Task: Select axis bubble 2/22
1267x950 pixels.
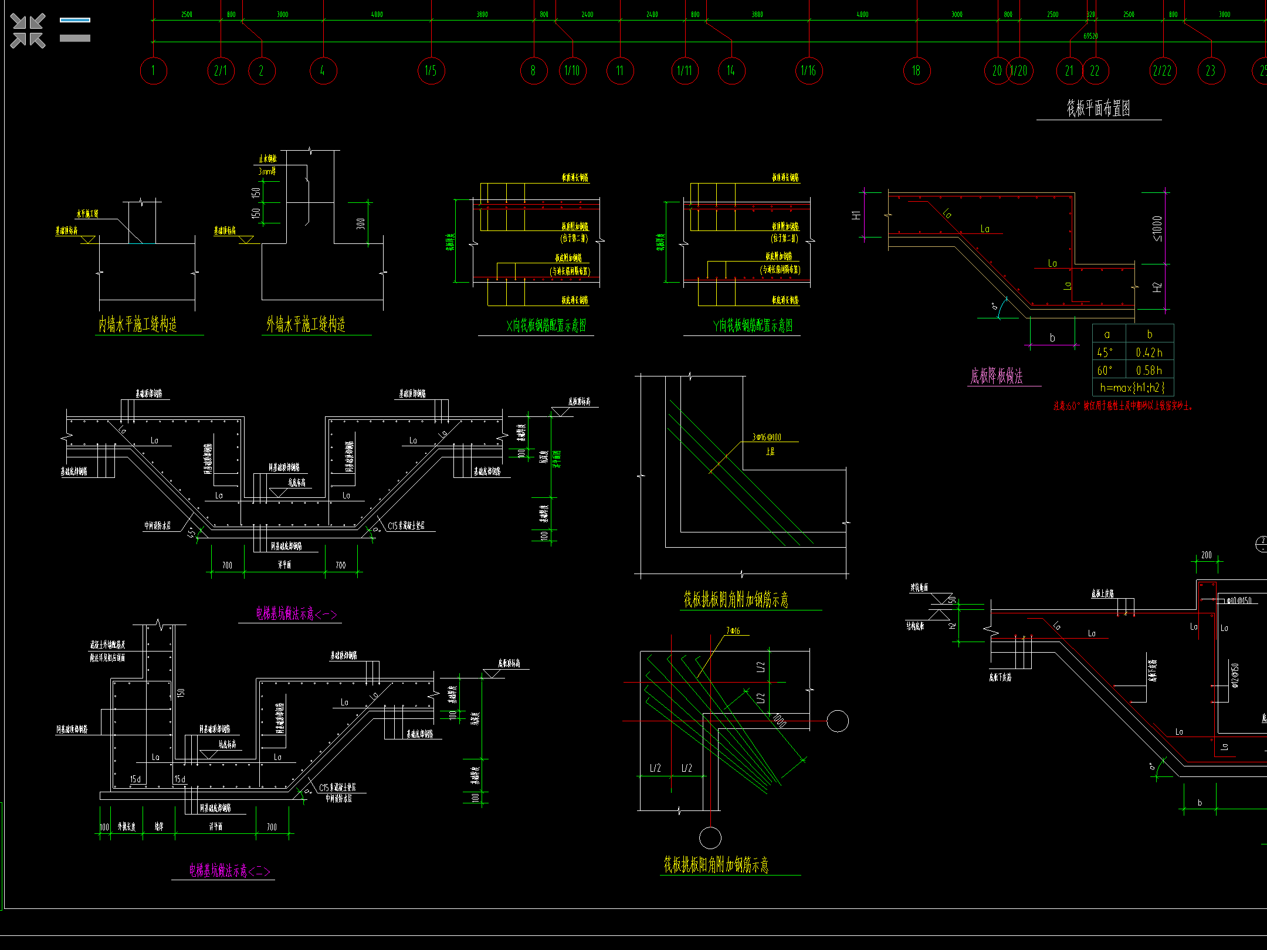Action: click(1163, 71)
